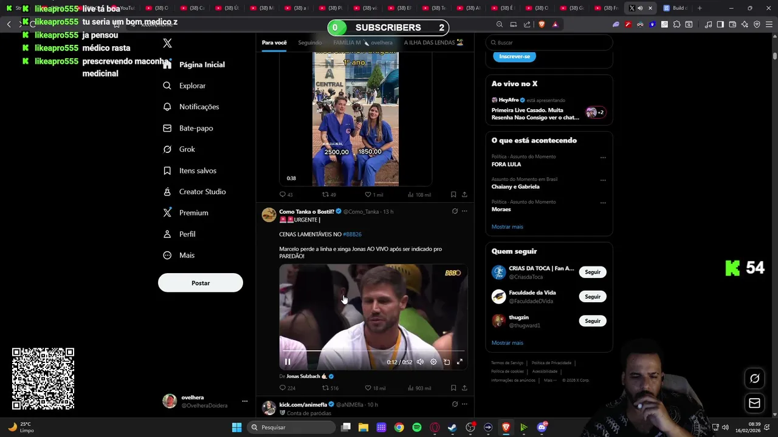This screenshot has width=778, height=437.
Task: Open Notificações bell in sidebar
Action: 191,107
